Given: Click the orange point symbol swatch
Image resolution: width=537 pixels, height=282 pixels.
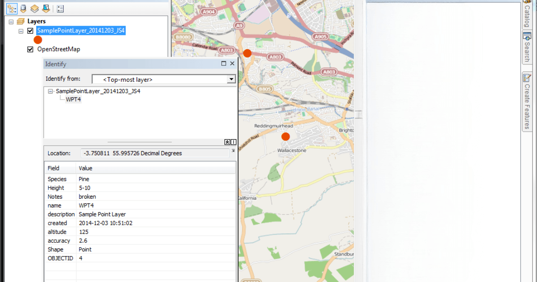Looking at the screenshot, I should (x=38, y=39).
